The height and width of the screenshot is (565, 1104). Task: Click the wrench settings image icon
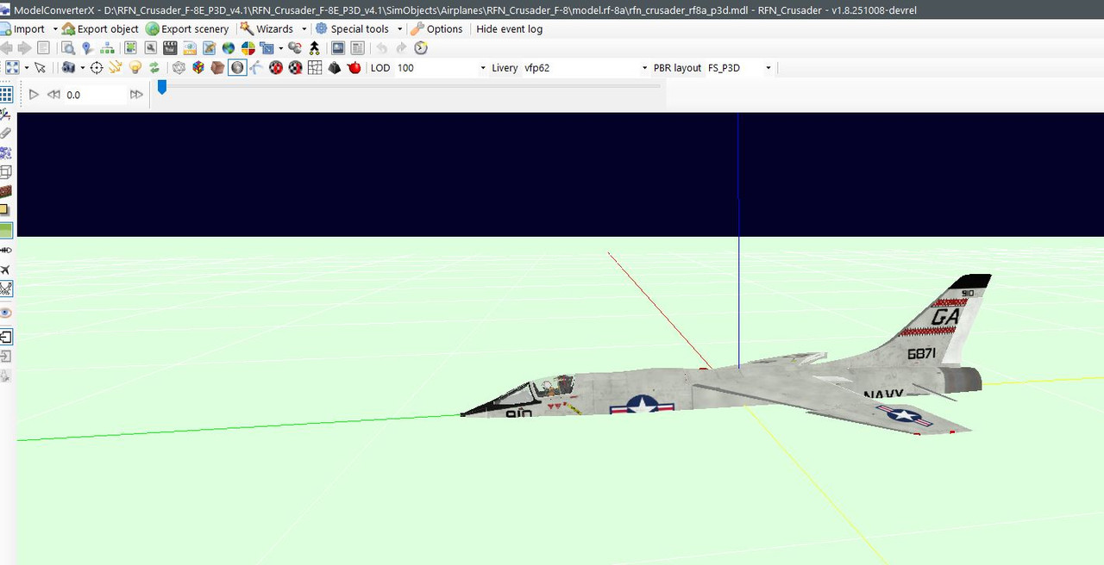click(x=151, y=48)
